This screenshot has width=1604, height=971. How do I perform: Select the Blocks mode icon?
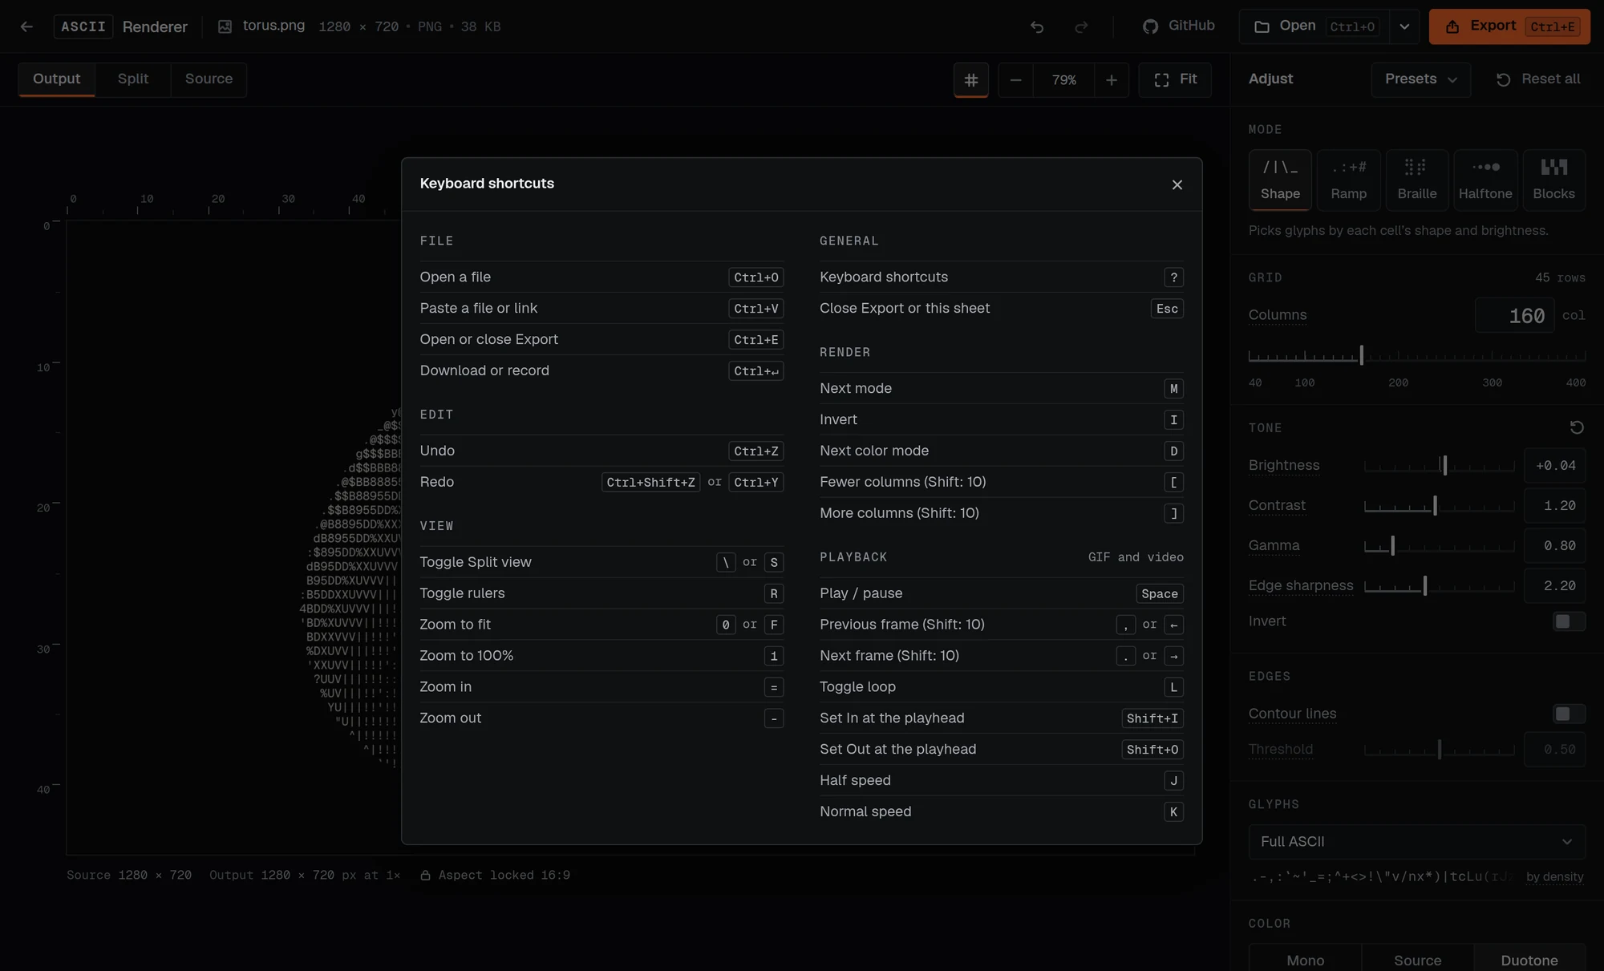[x=1554, y=180]
